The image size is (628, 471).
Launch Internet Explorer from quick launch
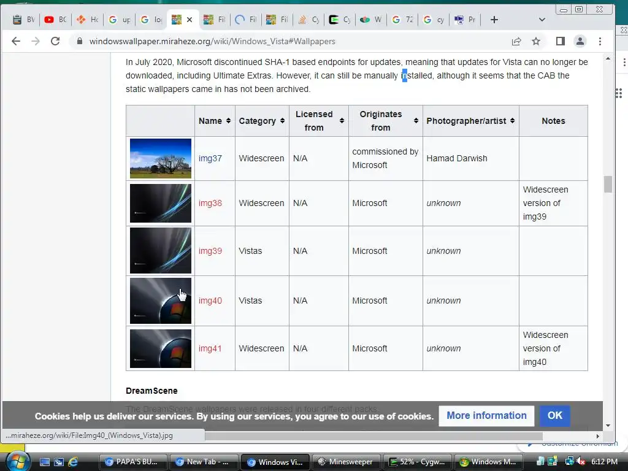(74, 462)
